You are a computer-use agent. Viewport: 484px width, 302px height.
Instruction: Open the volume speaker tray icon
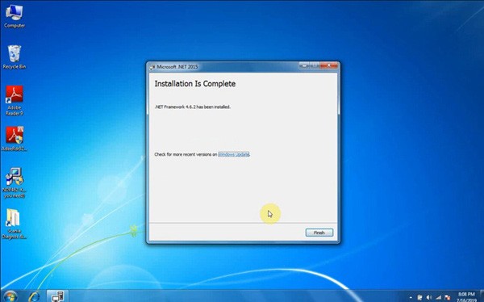[429, 297]
